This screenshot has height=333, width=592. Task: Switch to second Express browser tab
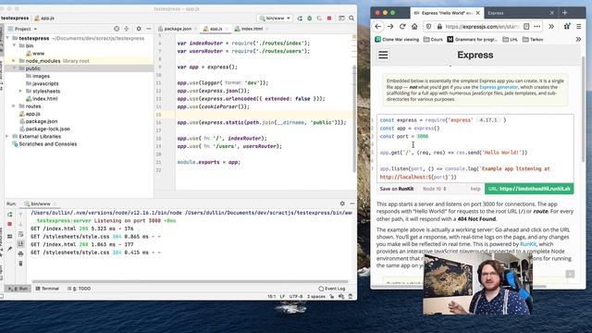click(x=521, y=13)
